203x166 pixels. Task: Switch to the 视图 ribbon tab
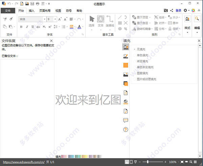(58, 11)
